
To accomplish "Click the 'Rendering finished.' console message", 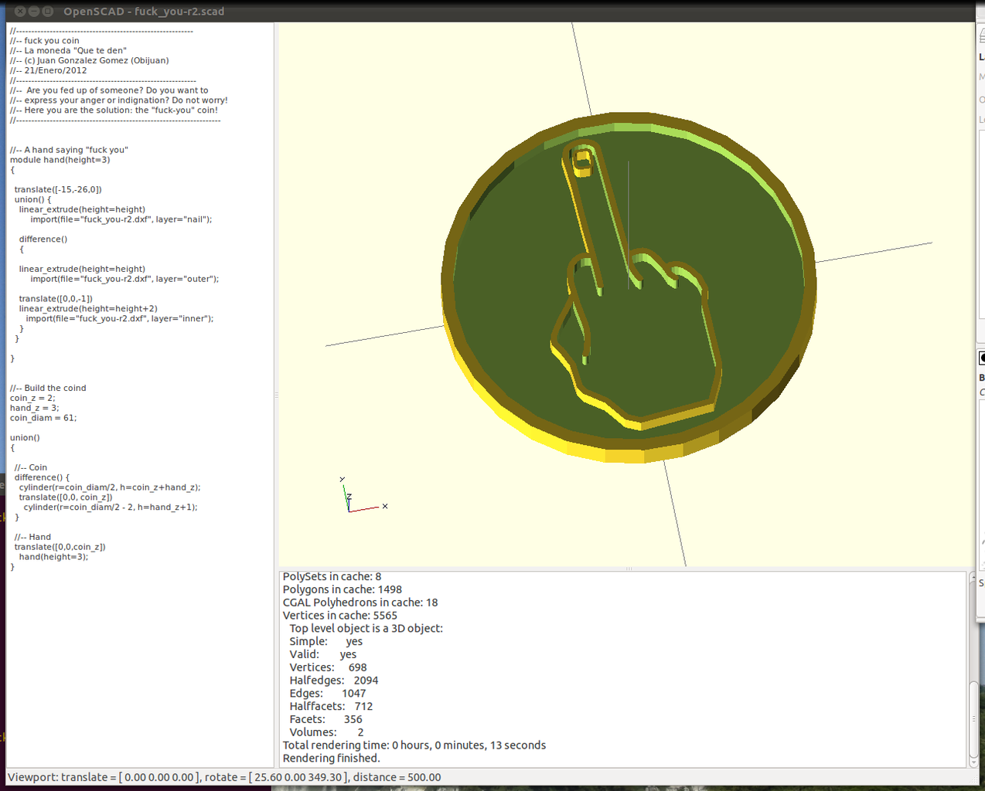I will pyautogui.click(x=331, y=758).
